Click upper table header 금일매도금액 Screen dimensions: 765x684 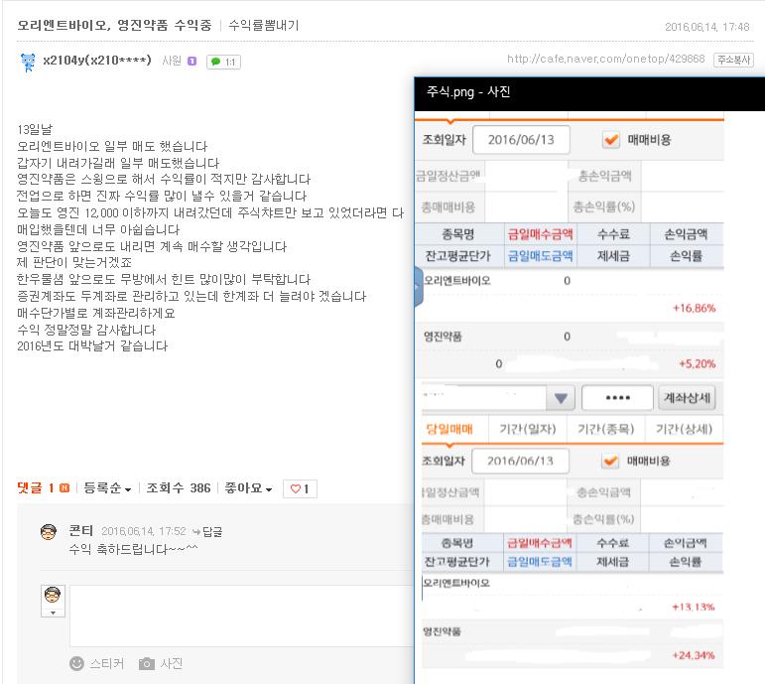click(x=540, y=256)
